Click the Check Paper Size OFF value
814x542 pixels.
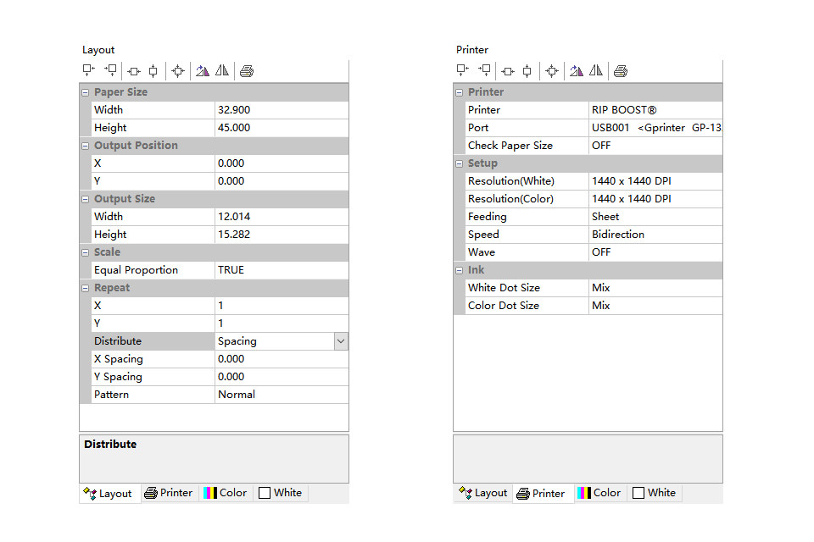click(655, 146)
